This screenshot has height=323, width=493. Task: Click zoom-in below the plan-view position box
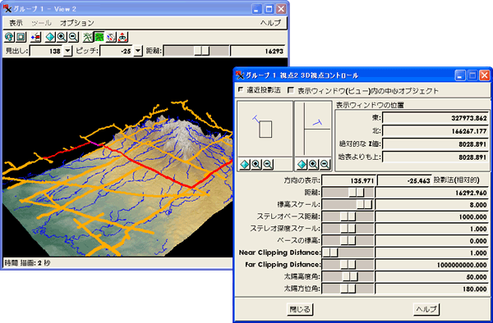point(256,164)
